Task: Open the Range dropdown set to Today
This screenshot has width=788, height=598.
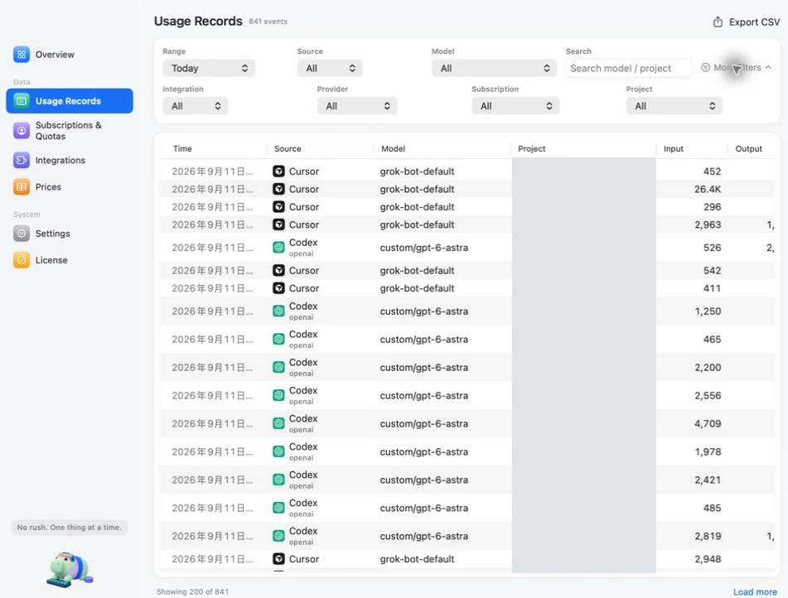Action: point(209,69)
